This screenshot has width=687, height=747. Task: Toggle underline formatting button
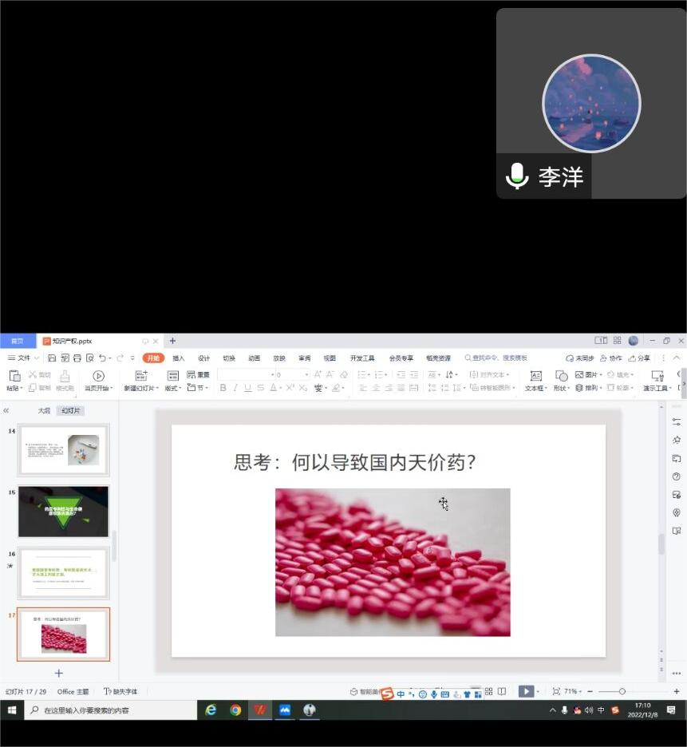(x=248, y=388)
